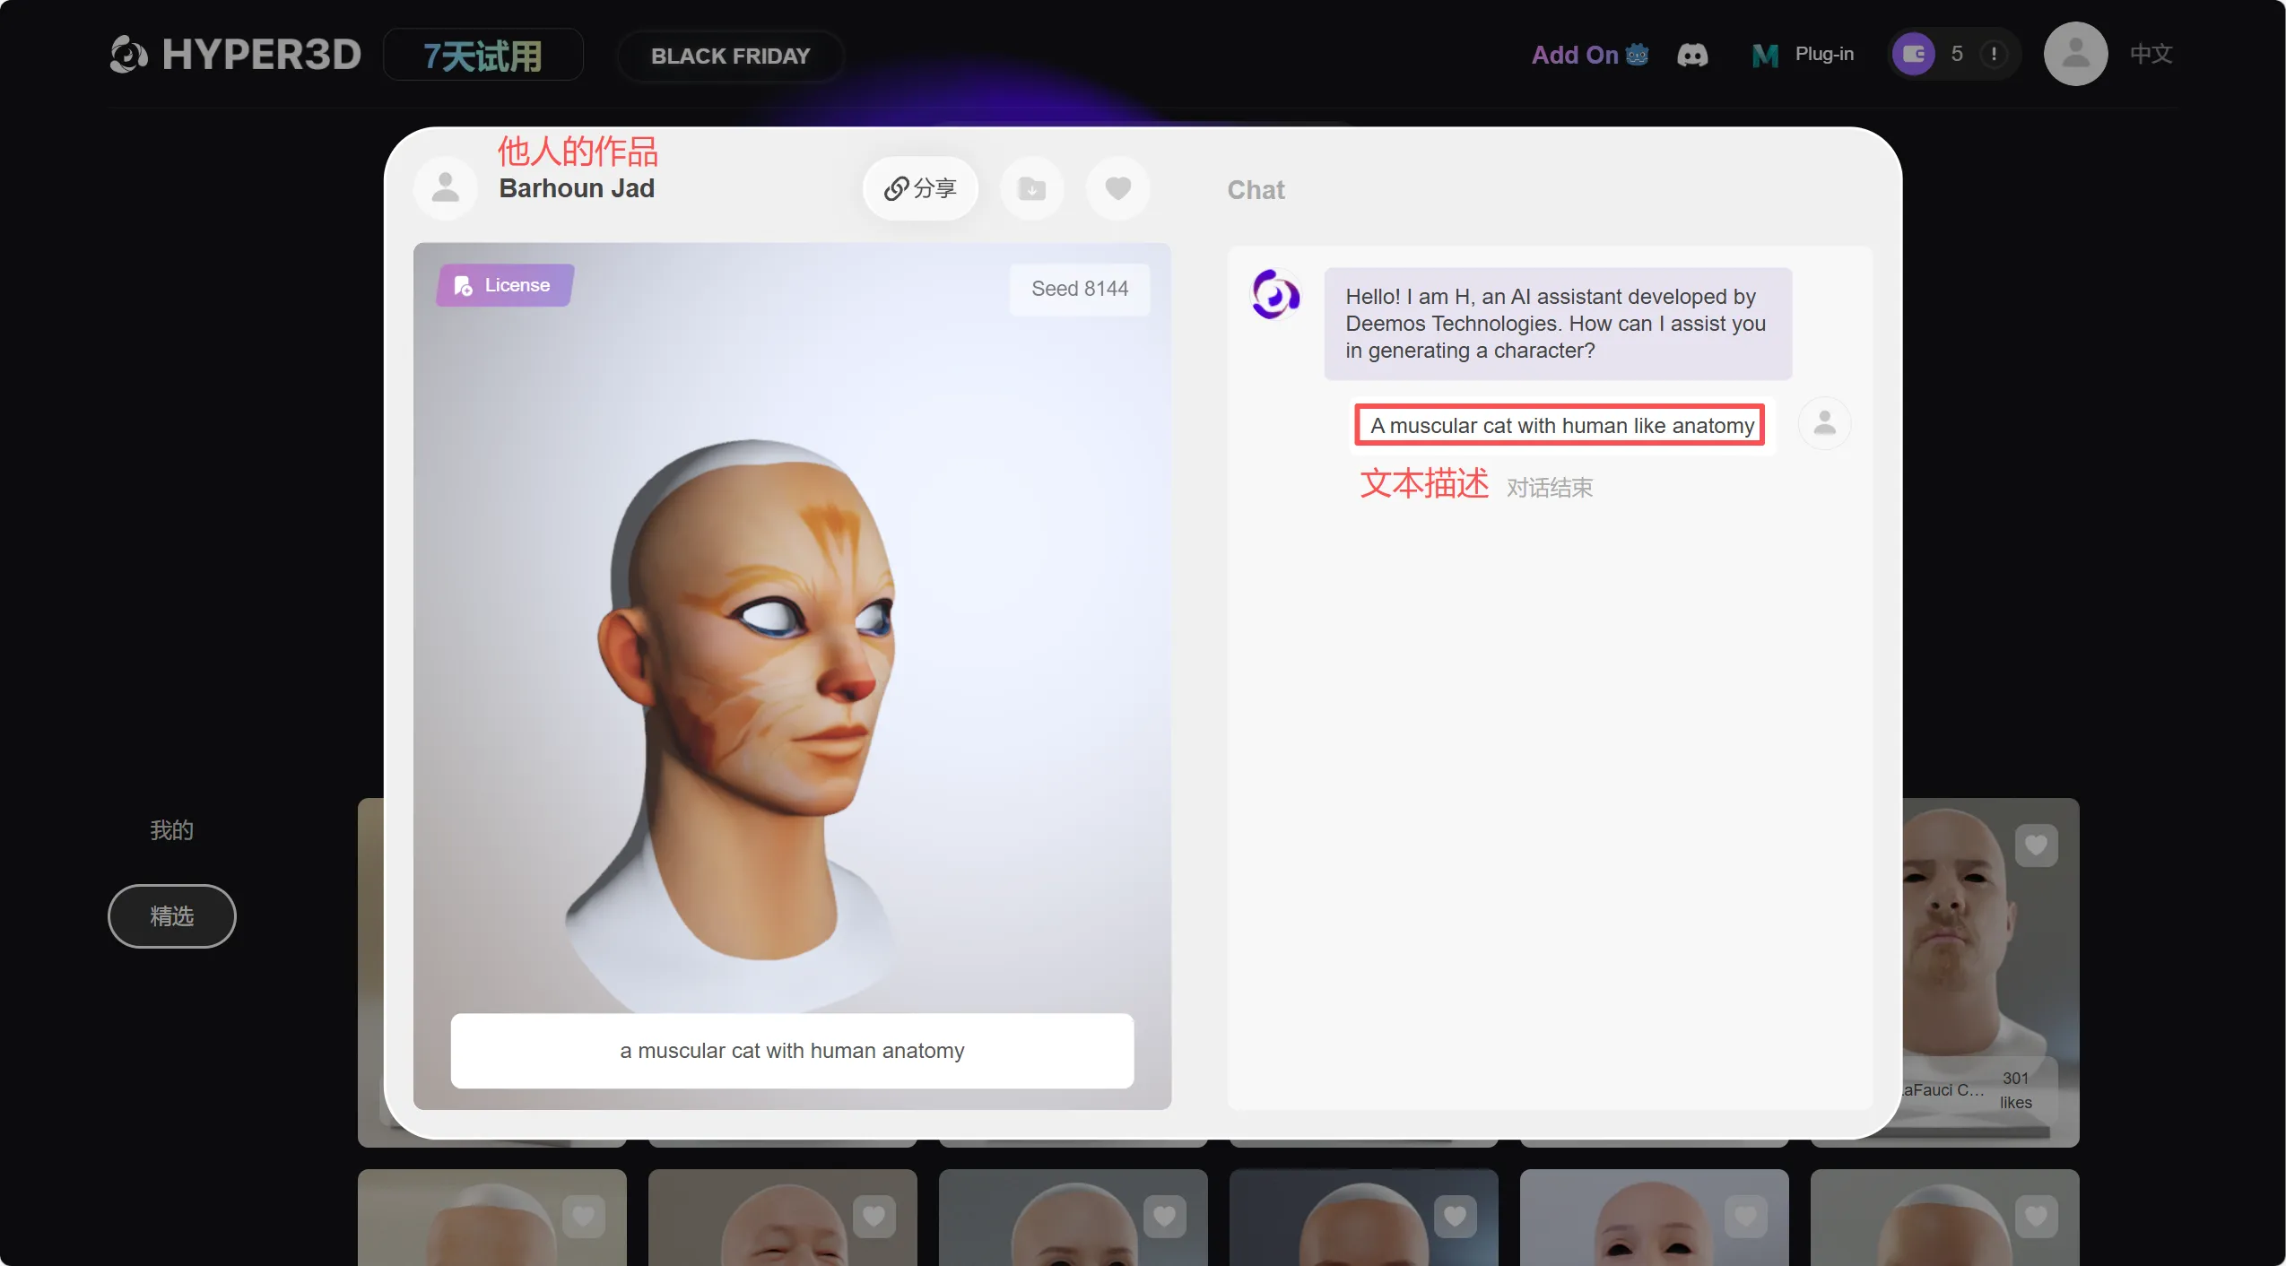Image resolution: width=2286 pixels, height=1266 pixels.
Task: Open the 我的 tab
Action: click(171, 830)
